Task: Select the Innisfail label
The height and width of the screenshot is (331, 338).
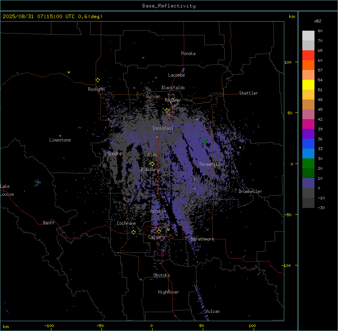Action: pos(163,128)
